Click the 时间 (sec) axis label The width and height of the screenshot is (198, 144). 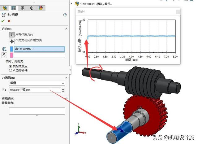[131, 60]
